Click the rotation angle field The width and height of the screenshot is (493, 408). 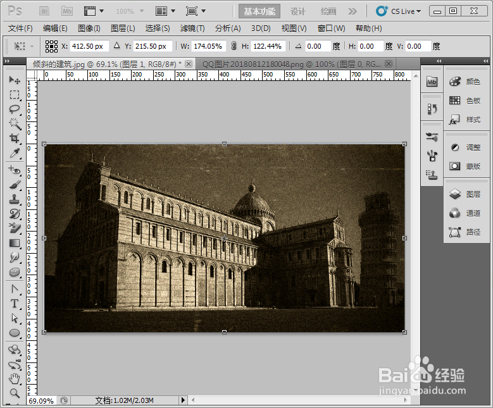point(318,46)
